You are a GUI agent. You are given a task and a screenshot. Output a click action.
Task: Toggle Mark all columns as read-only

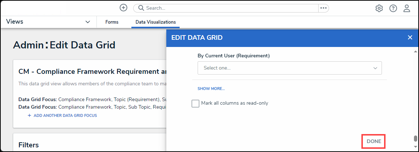195,103
